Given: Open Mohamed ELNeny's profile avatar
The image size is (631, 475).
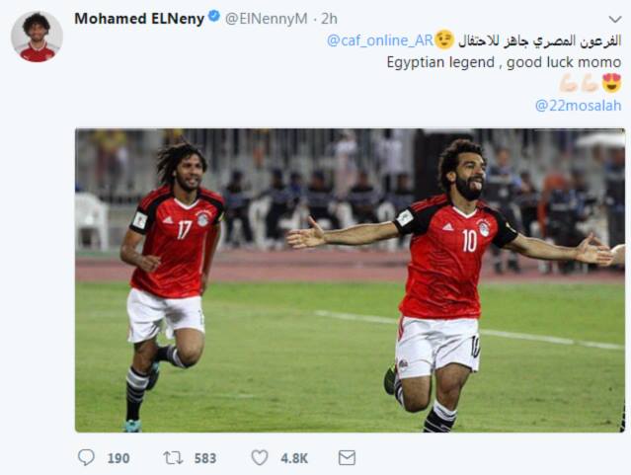Looking at the screenshot, I should (x=37, y=37).
